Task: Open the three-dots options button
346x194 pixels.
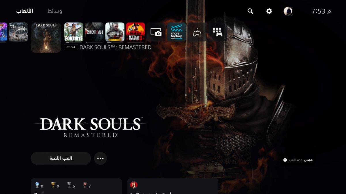Action: pos(100,158)
